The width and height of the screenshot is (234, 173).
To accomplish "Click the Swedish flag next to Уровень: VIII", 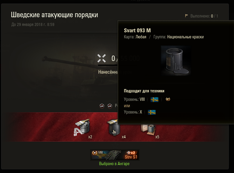I will [154, 100].
